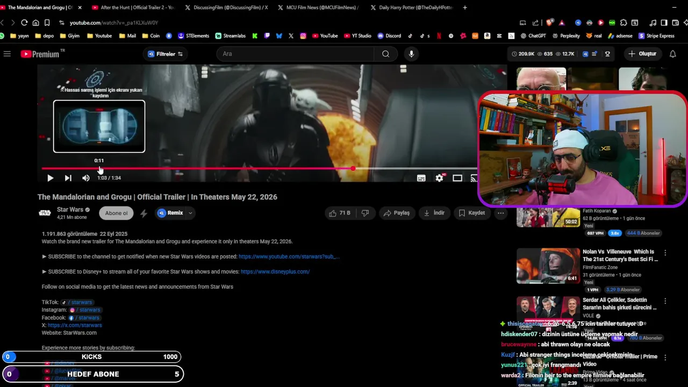This screenshot has width=688, height=387.
Task: Bookmark this page from the toolbar
Action: point(47,23)
